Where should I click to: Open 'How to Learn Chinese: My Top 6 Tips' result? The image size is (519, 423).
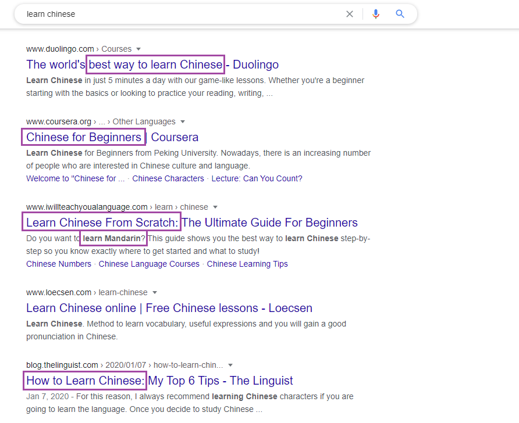[x=159, y=381]
